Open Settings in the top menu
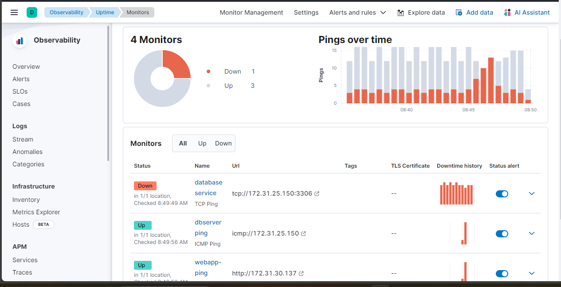The width and height of the screenshot is (561, 287). point(306,12)
